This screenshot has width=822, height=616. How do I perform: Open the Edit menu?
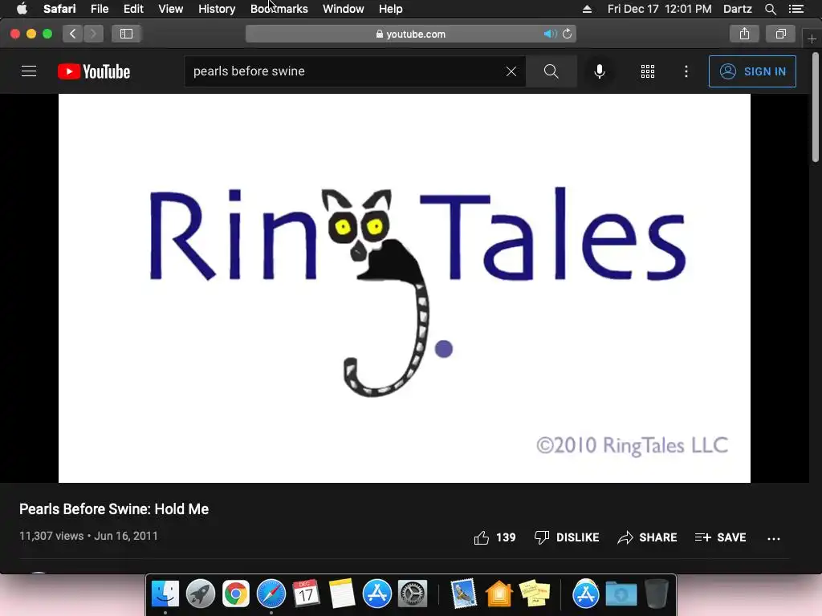(x=133, y=9)
